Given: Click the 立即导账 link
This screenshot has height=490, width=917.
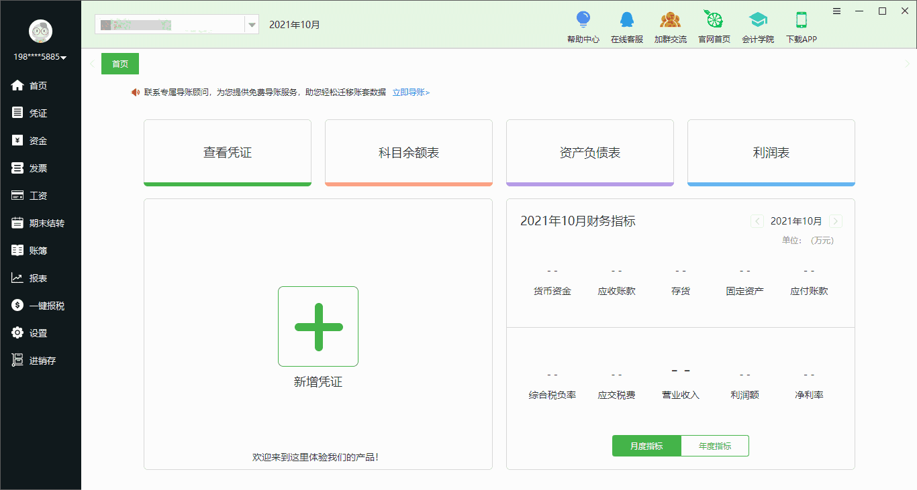Looking at the screenshot, I should point(412,92).
